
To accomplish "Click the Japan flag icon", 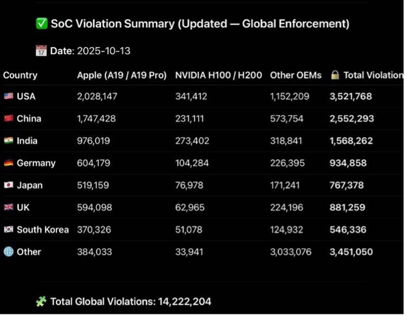I will point(8,185).
